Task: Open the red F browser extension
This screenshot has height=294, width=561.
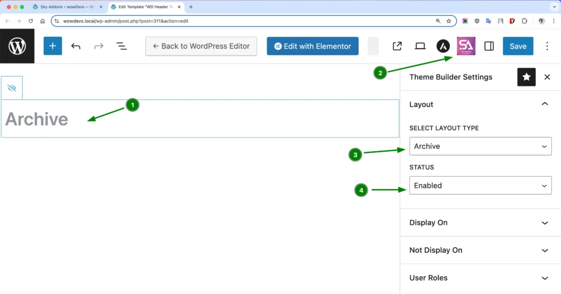Action: 512,21
